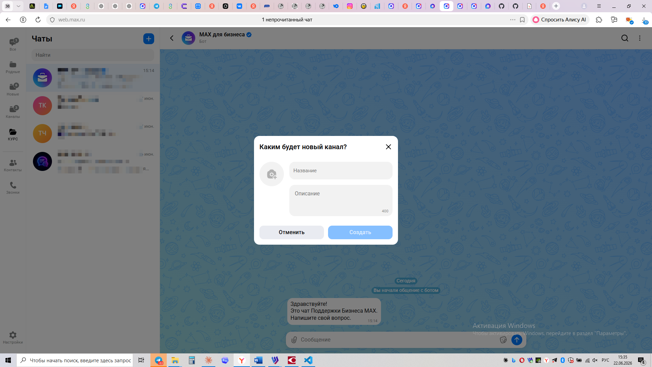Click the Спросить Алису AI button
The image size is (652, 367).
tap(560, 20)
